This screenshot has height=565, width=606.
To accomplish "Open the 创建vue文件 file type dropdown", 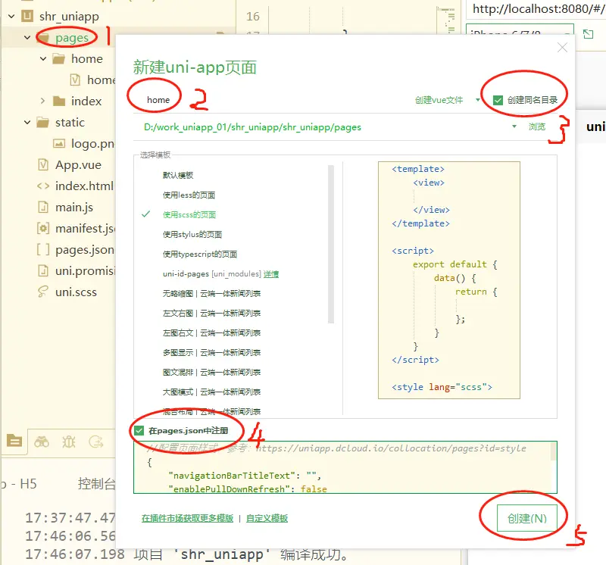I will 448,100.
